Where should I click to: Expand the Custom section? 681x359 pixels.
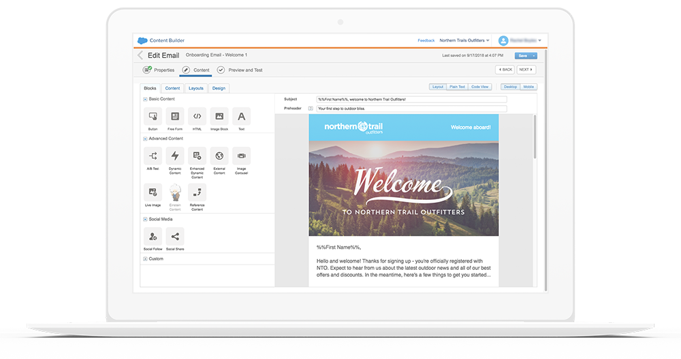[145, 259]
